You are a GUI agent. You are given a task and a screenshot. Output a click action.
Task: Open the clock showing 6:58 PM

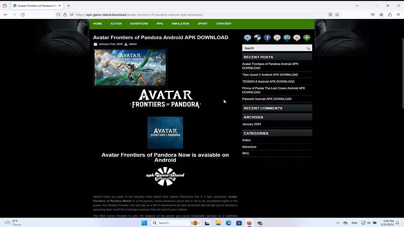[387, 223]
